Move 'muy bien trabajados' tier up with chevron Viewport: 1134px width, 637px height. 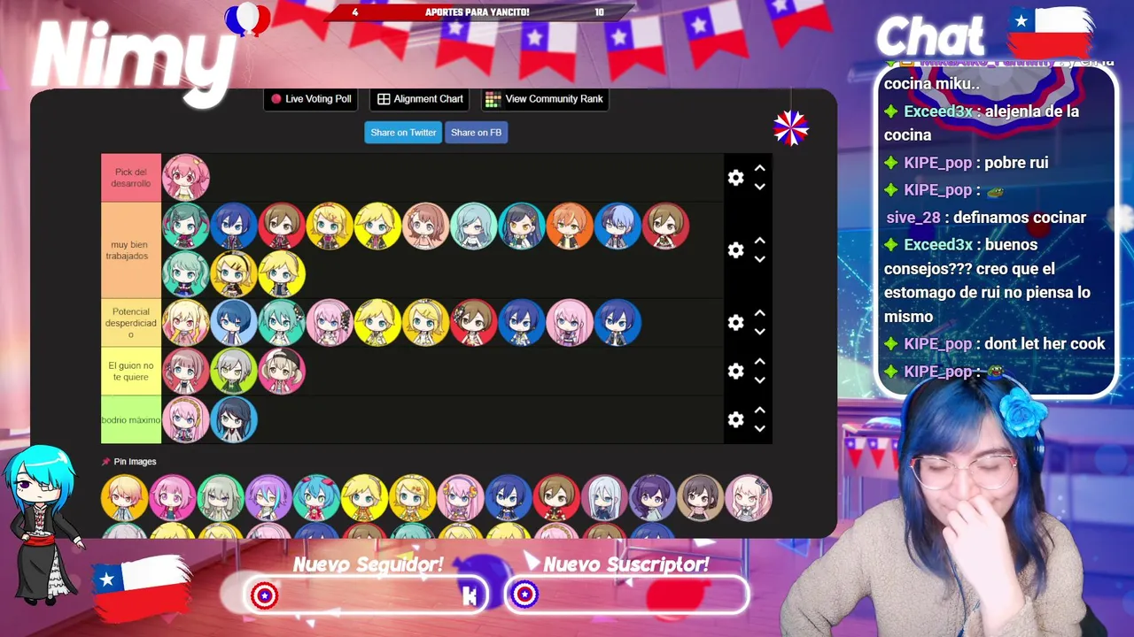(x=759, y=241)
